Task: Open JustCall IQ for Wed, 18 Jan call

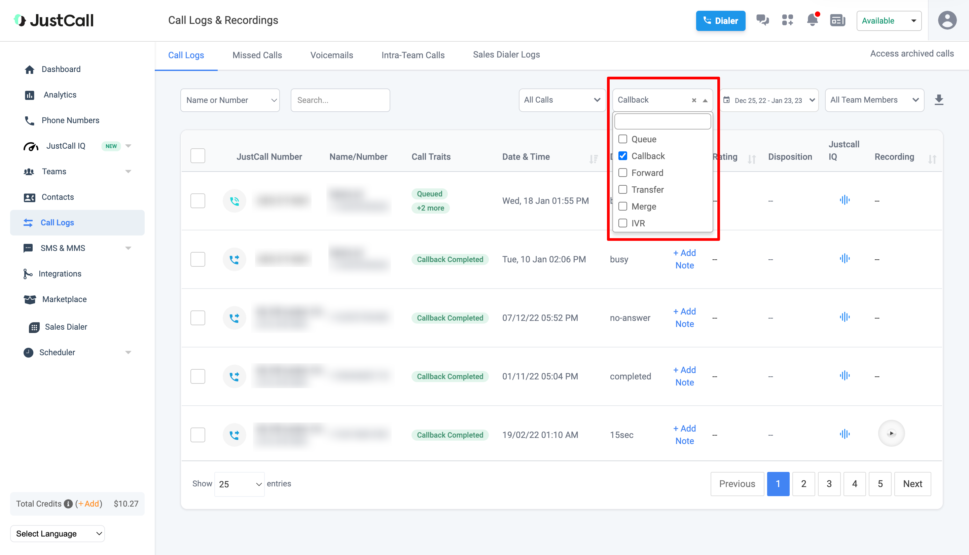Action: [x=845, y=200]
